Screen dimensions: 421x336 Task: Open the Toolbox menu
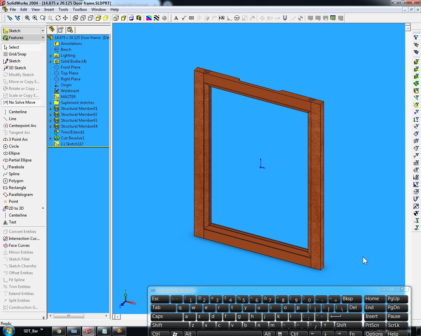[x=80, y=10]
